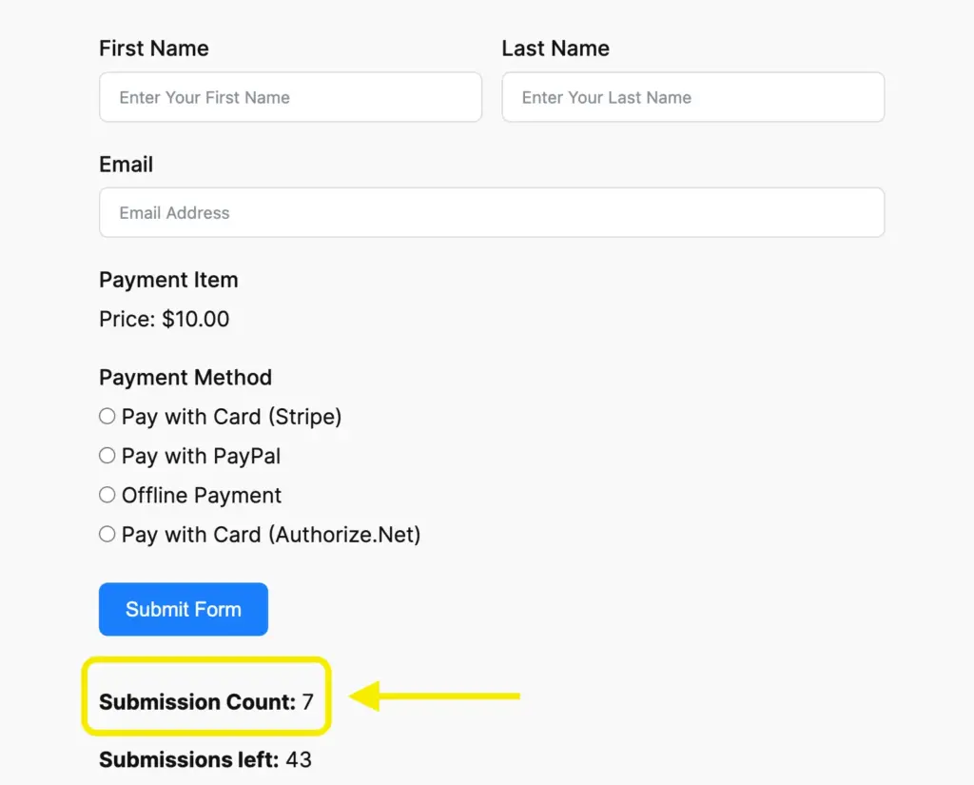This screenshot has height=785, width=974.
Task: Click the First Name input field
Action: (x=290, y=97)
